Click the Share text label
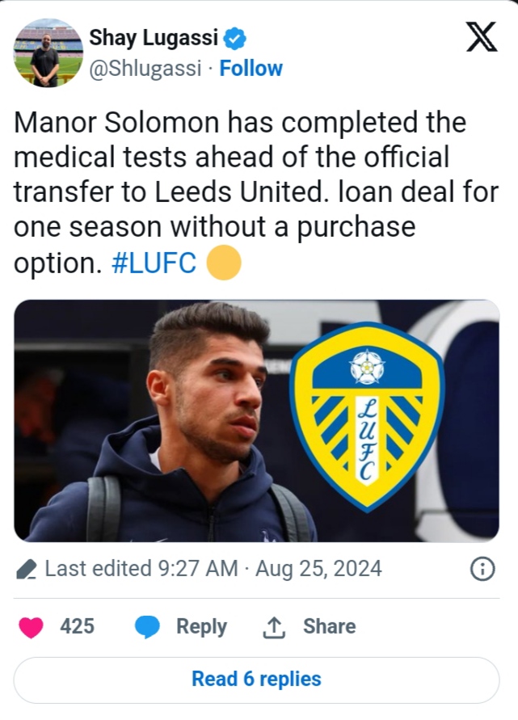 329,626
